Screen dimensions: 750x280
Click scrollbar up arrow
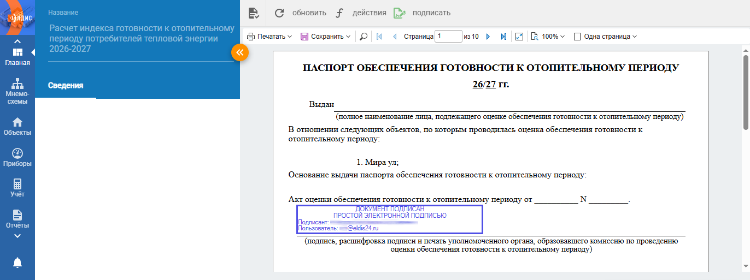746,50
